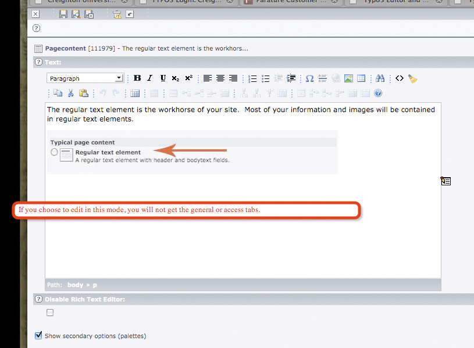Click 'body' in the path bar
Viewport: 474px width, 348px height.
(76, 285)
